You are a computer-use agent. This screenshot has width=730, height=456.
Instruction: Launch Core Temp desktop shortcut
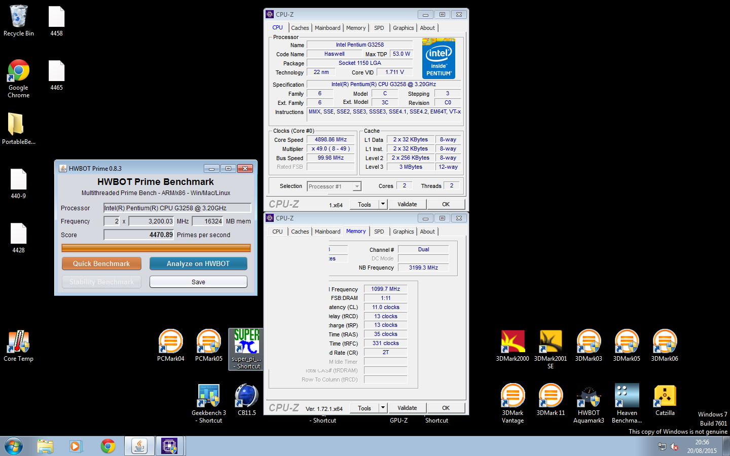19,346
